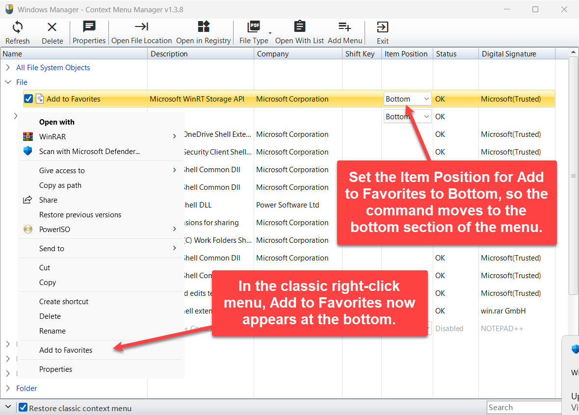The height and width of the screenshot is (415, 579).
Task: Click the Windows Manager shield app icon
Action: coord(9,9)
